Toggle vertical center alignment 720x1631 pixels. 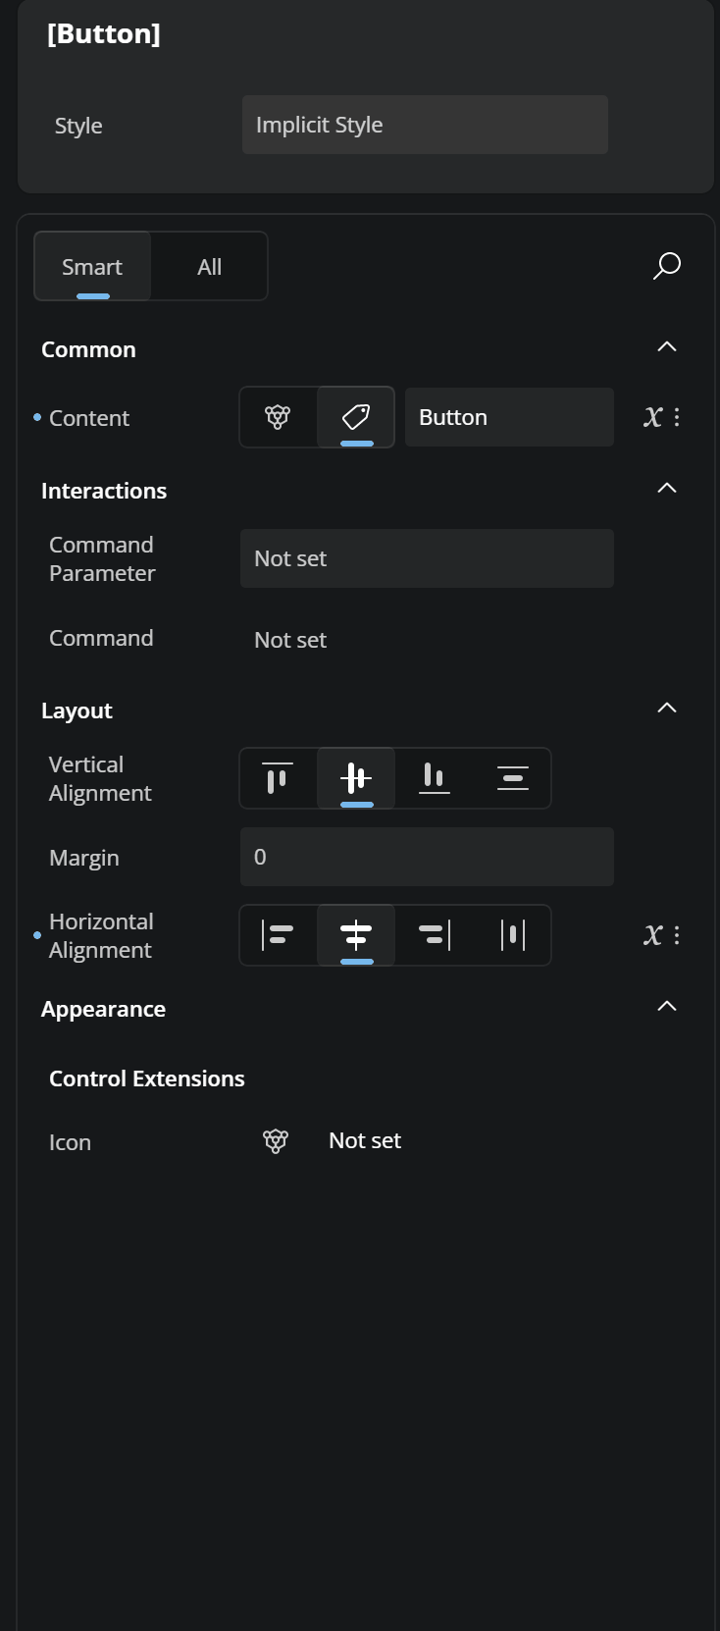[x=355, y=778]
